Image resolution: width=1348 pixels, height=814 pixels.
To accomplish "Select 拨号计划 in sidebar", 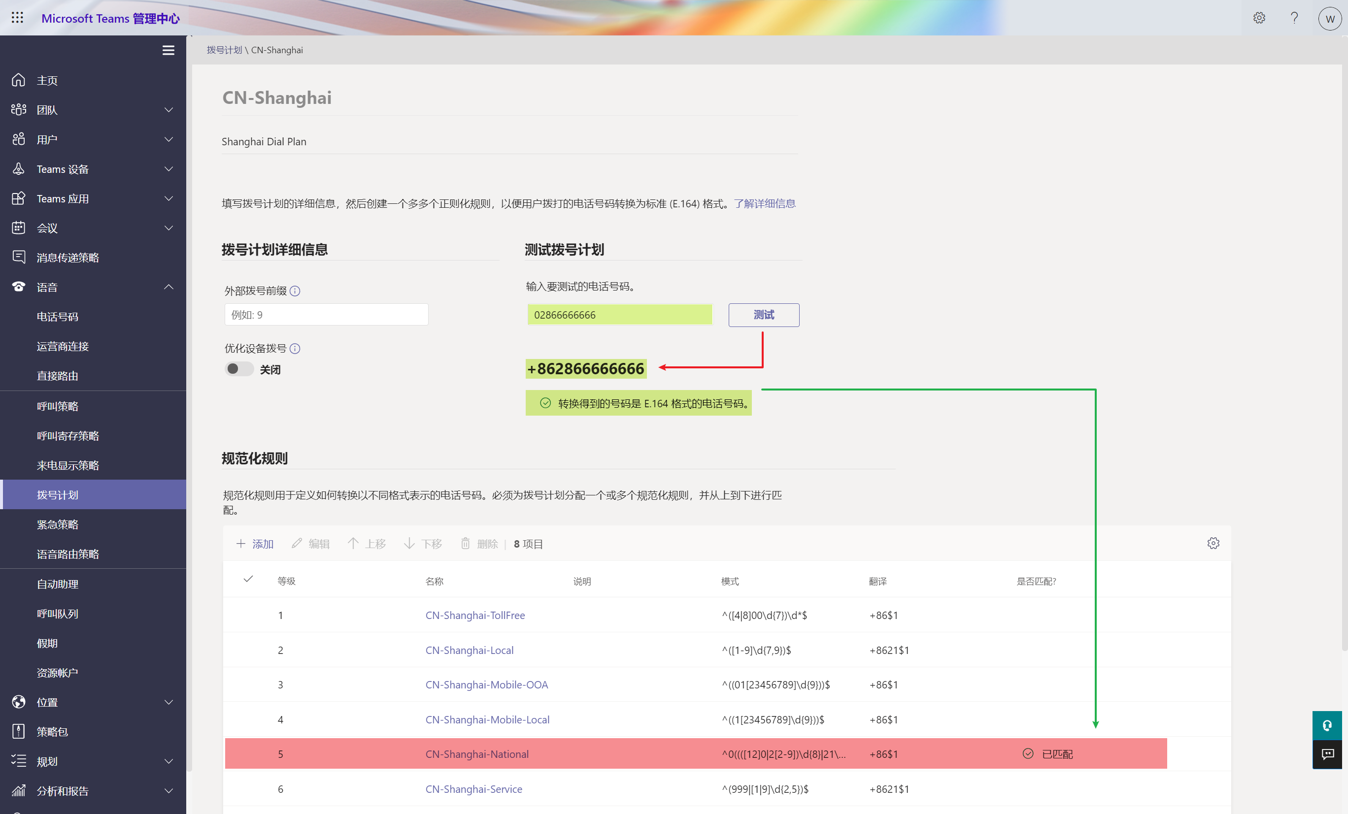I will [x=94, y=494].
